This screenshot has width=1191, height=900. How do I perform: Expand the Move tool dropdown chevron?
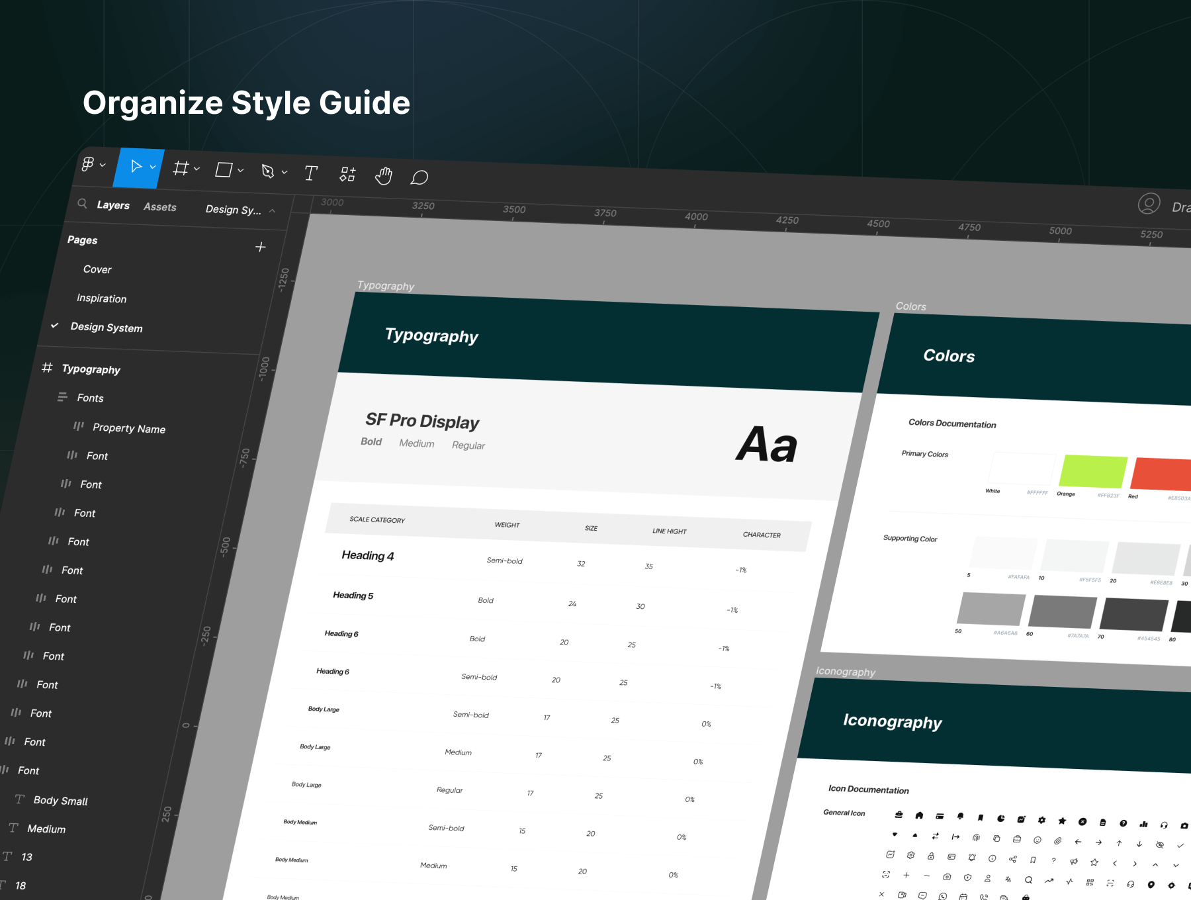[153, 167]
